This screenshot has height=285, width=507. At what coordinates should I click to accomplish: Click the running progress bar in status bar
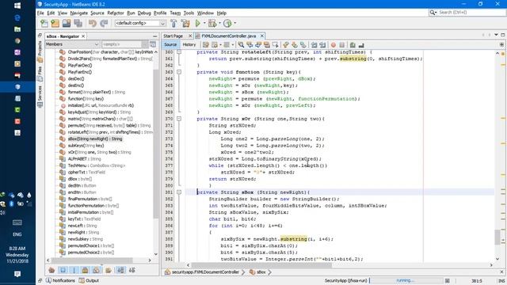406,281
